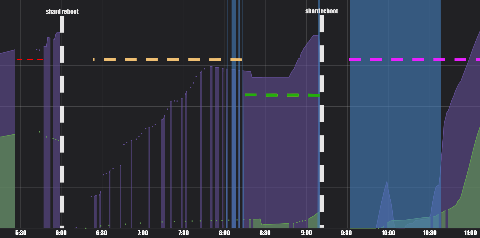Click the 8:00 time axis label
The image size is (480, 238).
click(224, 233)
